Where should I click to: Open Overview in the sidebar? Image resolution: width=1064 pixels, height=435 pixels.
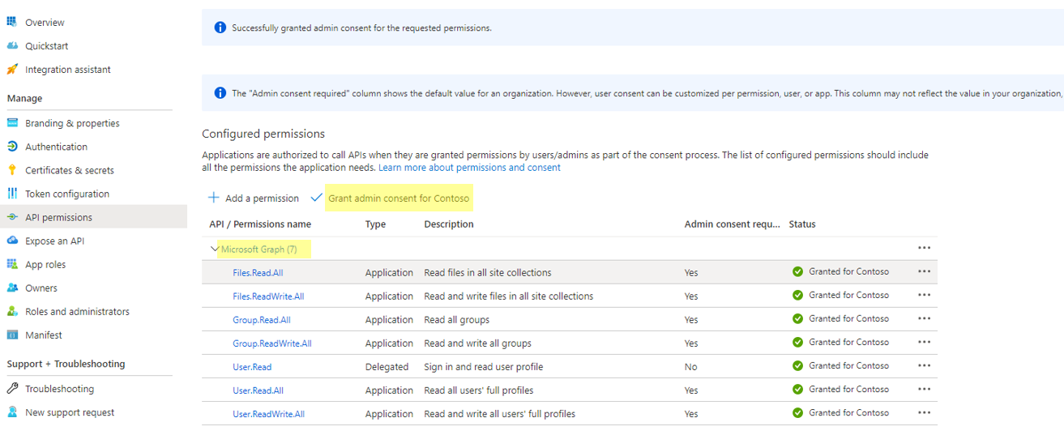(x=45, y=23)
